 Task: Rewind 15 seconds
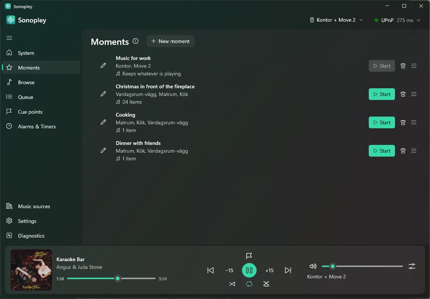pos(229,271)
